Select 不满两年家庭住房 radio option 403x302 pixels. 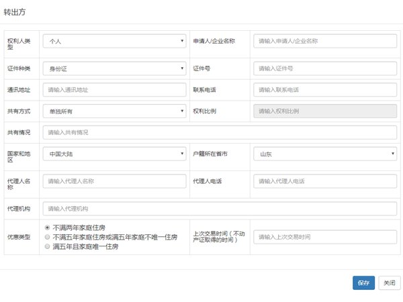point(47,228)
